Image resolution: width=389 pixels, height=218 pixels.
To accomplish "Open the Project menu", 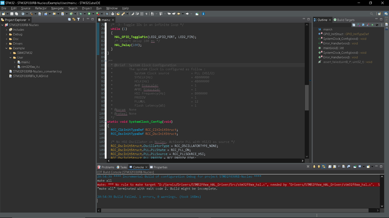I will [87, 8].
